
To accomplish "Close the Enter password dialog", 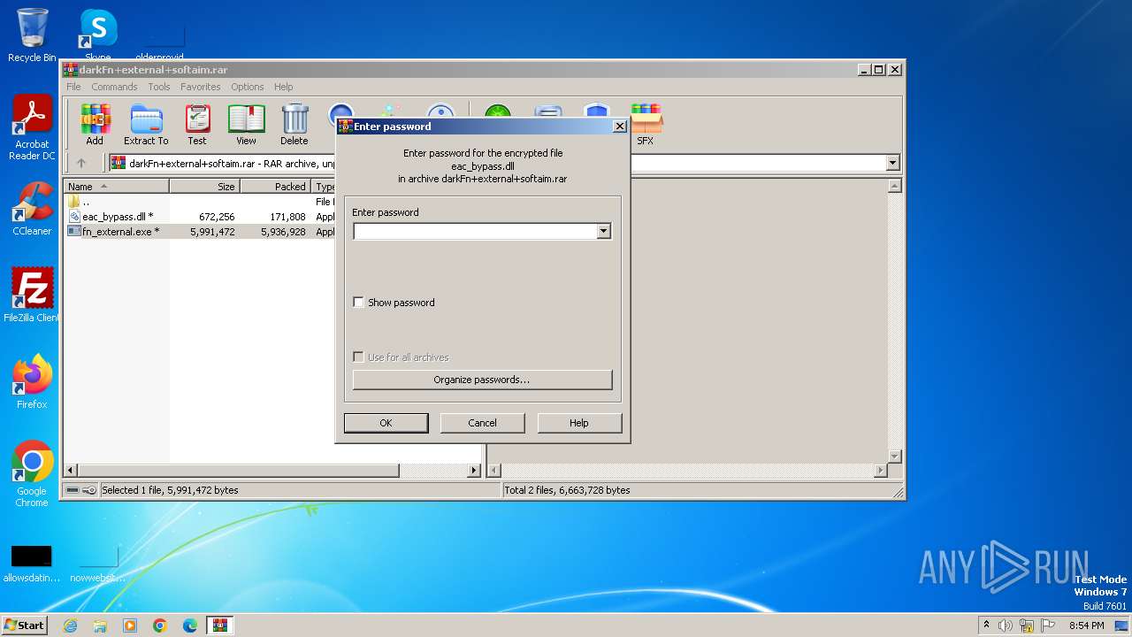I will (620, 127).
